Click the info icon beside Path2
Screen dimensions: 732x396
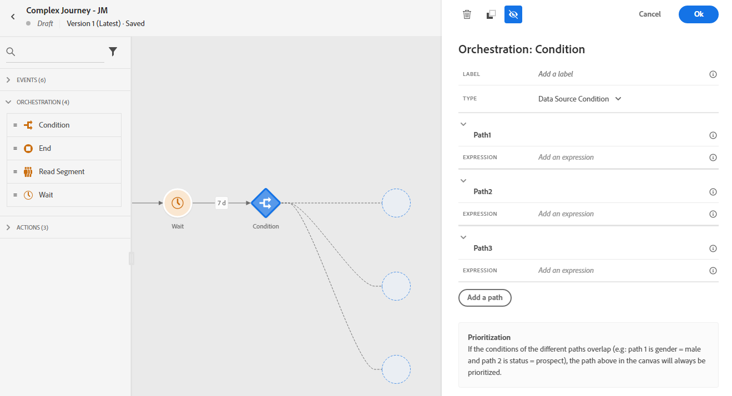pyautogui.click(x=713, y=192)
